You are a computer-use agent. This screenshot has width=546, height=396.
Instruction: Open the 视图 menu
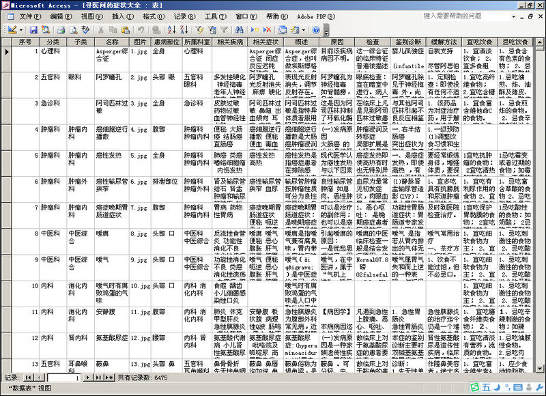tap(92, 16)
